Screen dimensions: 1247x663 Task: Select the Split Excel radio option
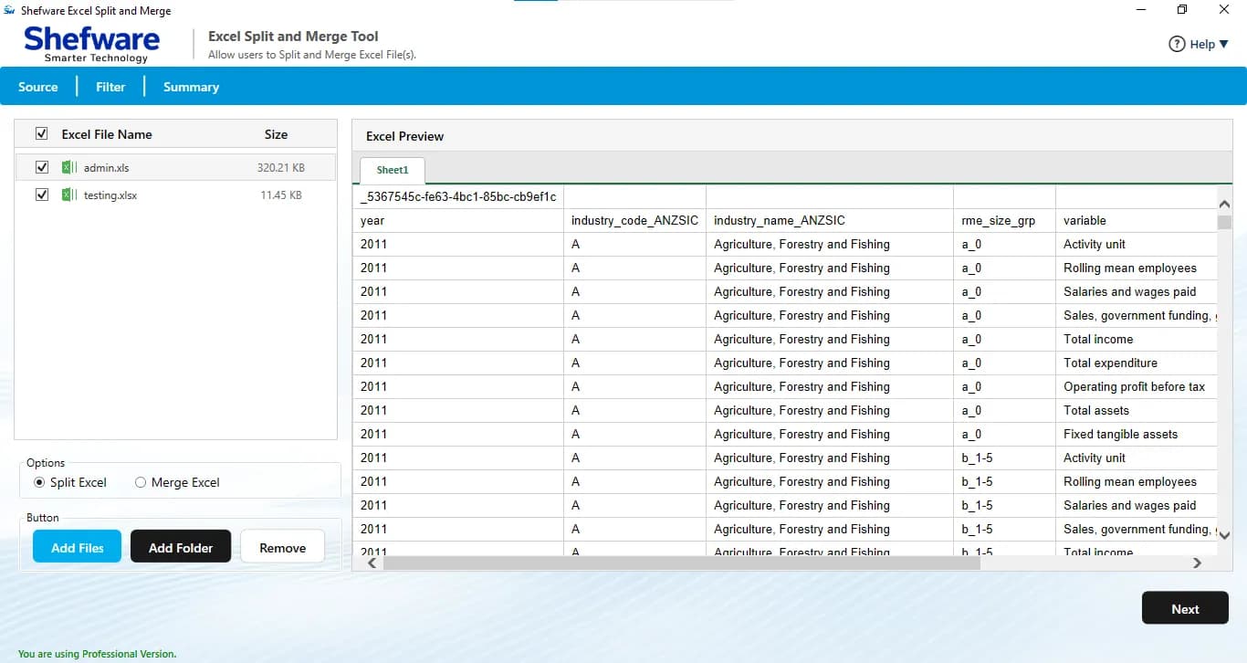click(38, 482)
